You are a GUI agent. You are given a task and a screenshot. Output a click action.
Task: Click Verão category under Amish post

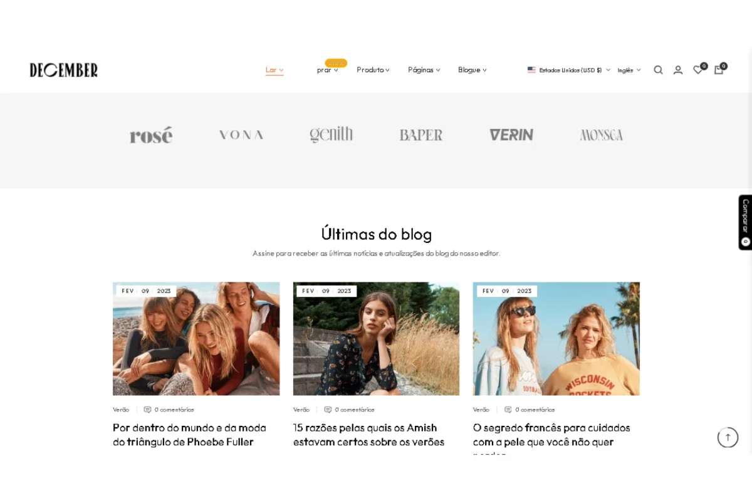point(301,410)
